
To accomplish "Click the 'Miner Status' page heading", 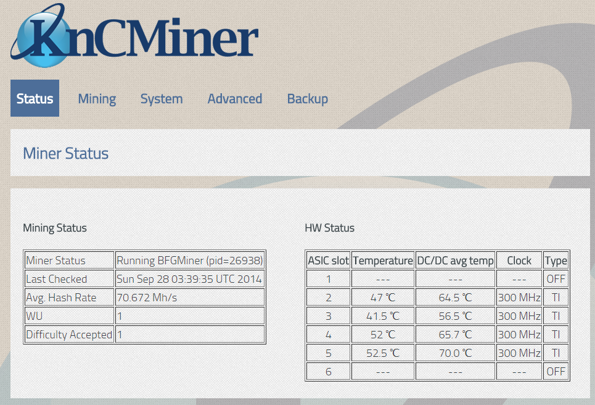I will point(65,153).
